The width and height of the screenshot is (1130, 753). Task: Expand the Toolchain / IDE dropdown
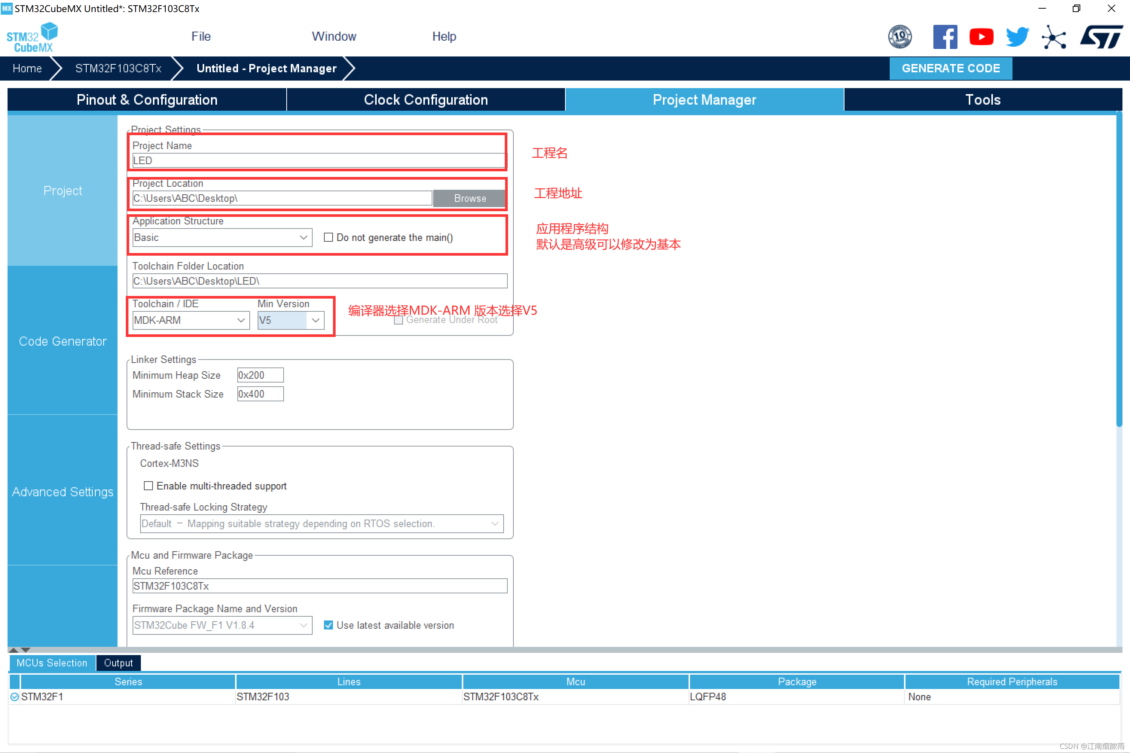(x=190, y=320)
